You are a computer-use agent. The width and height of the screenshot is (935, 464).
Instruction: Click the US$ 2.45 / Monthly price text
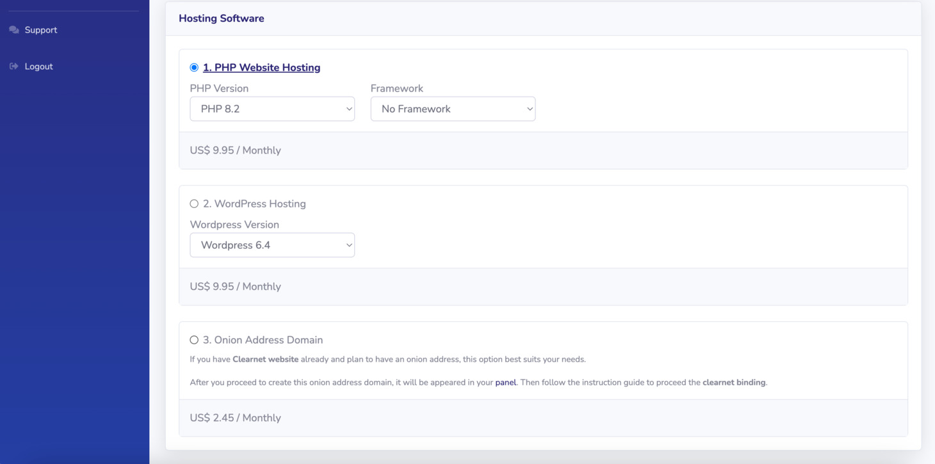pyautogui.click(x=236, y=418)
